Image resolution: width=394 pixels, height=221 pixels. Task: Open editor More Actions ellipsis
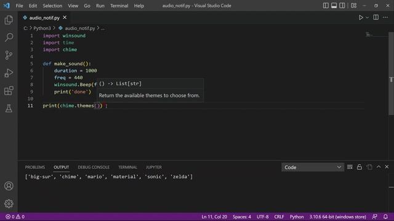(385, 17)
